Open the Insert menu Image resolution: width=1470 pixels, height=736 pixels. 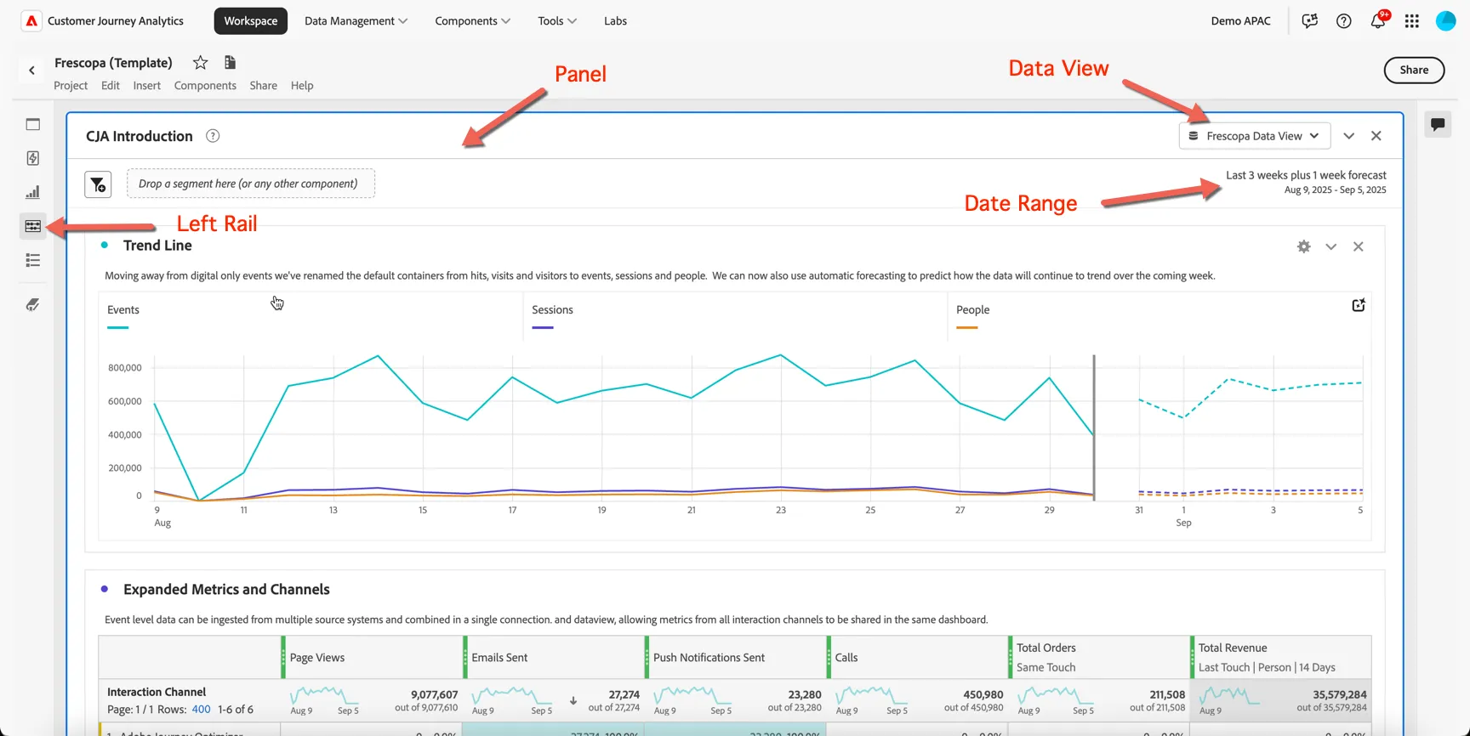point(146,86)
